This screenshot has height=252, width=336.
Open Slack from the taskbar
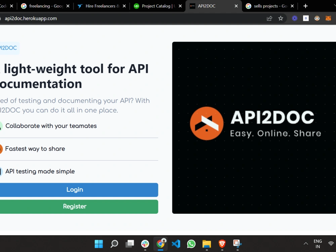(x=145, y=244)
